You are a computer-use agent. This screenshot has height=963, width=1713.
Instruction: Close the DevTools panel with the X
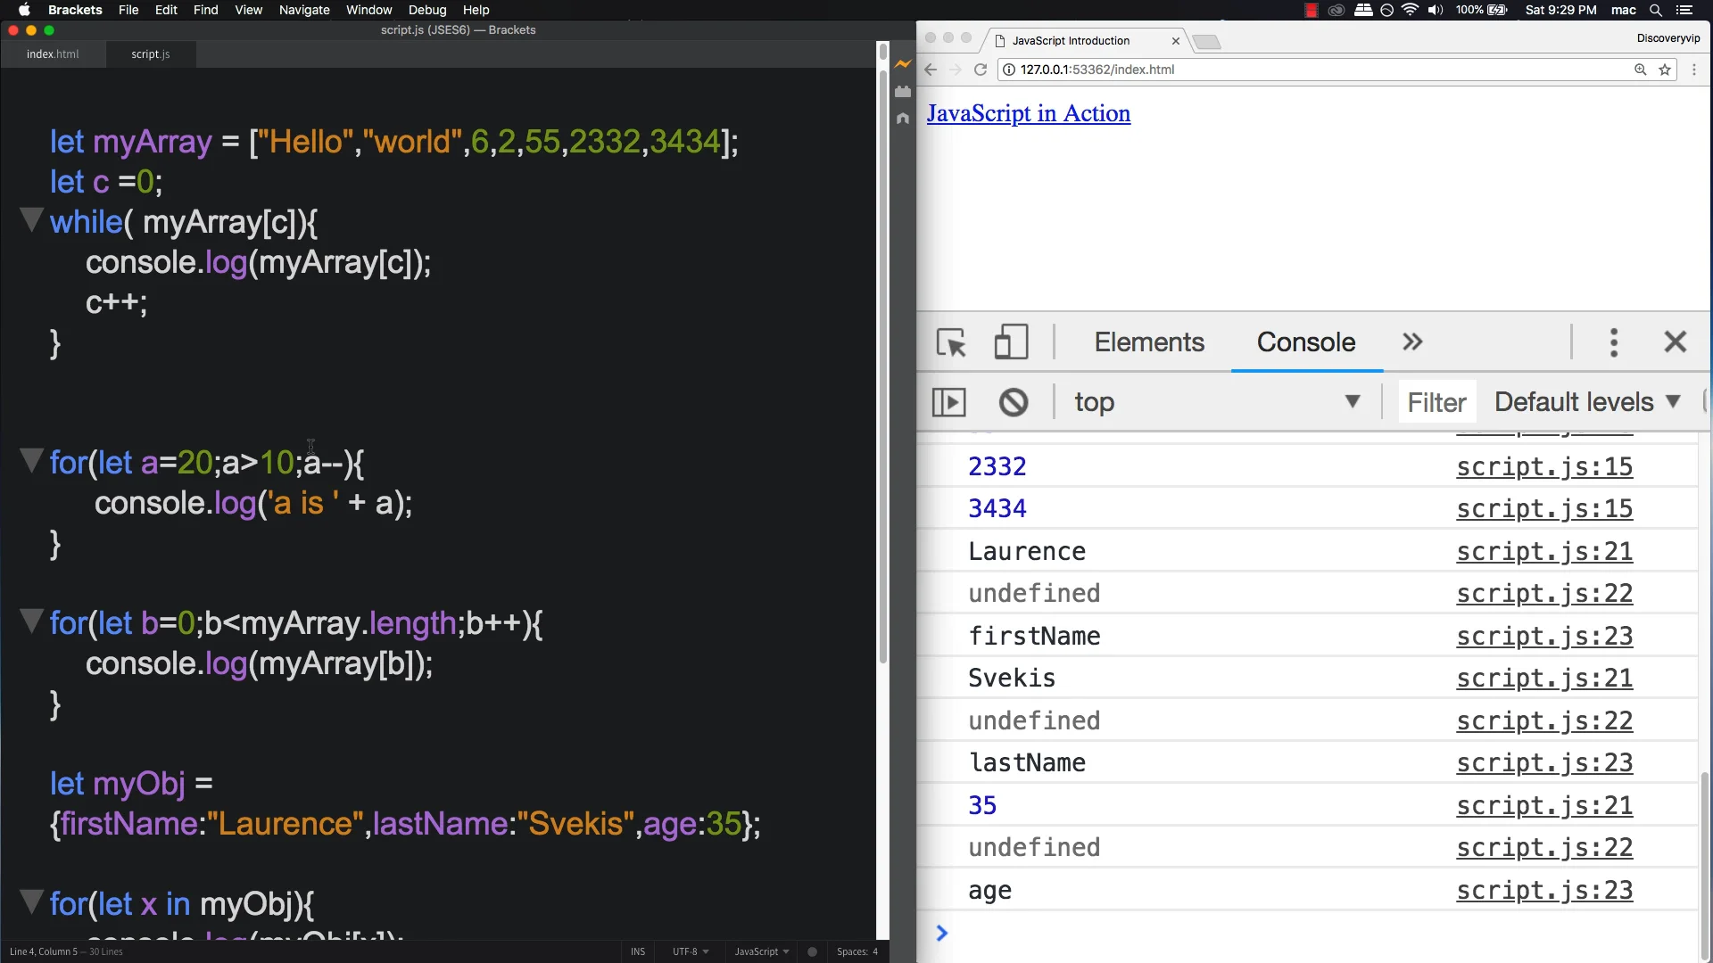click(1675, 342)
